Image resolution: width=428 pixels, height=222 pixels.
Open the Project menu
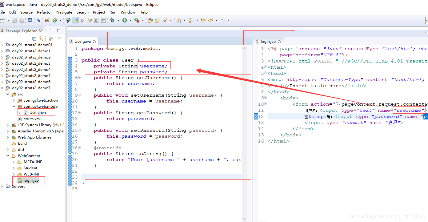coord(99,12)
